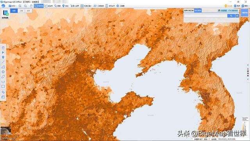The image size is (250, 141).
Task: Open the mobile APP toolbar item
Action: (x=110, y=6)
